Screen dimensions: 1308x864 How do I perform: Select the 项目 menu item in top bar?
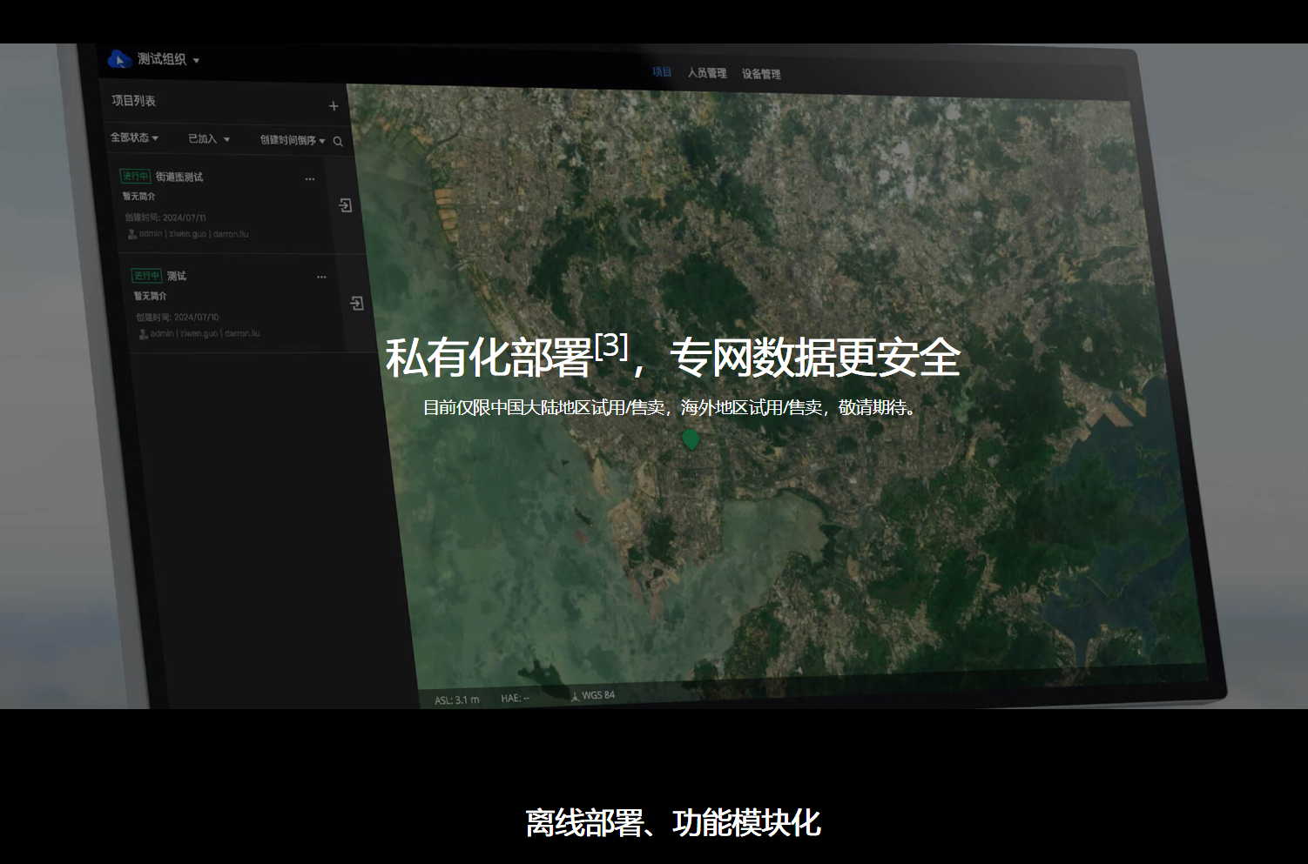[x=662, y=71]
